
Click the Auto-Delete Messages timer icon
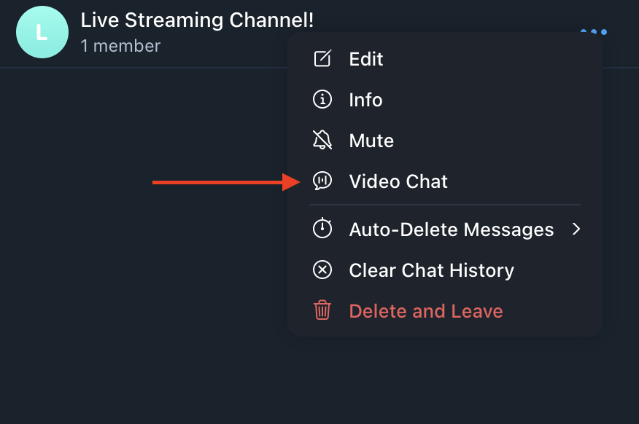coord(321,229)
